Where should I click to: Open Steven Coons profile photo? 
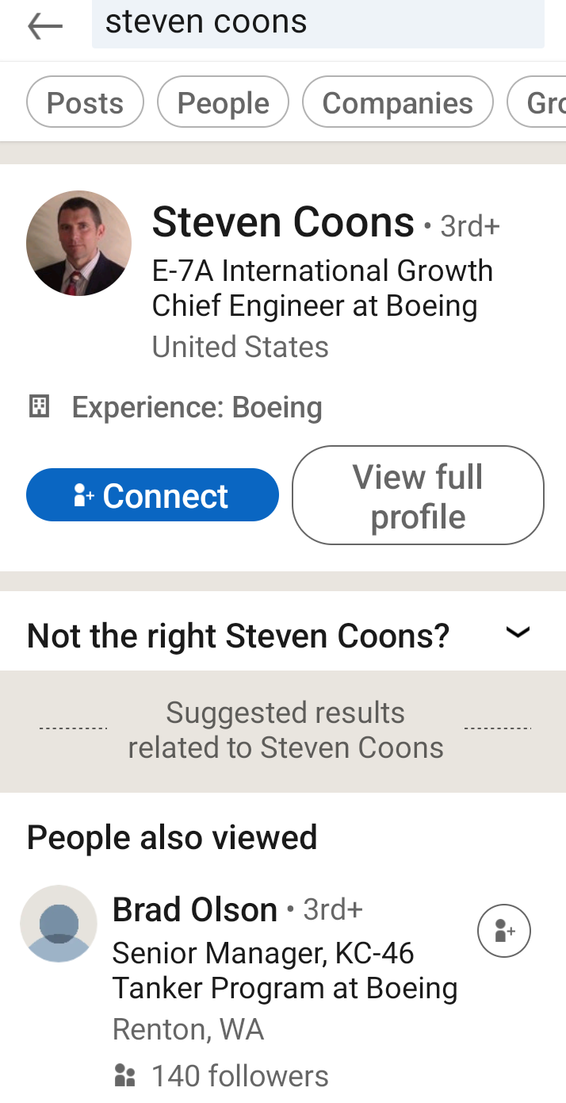point(78,243)
